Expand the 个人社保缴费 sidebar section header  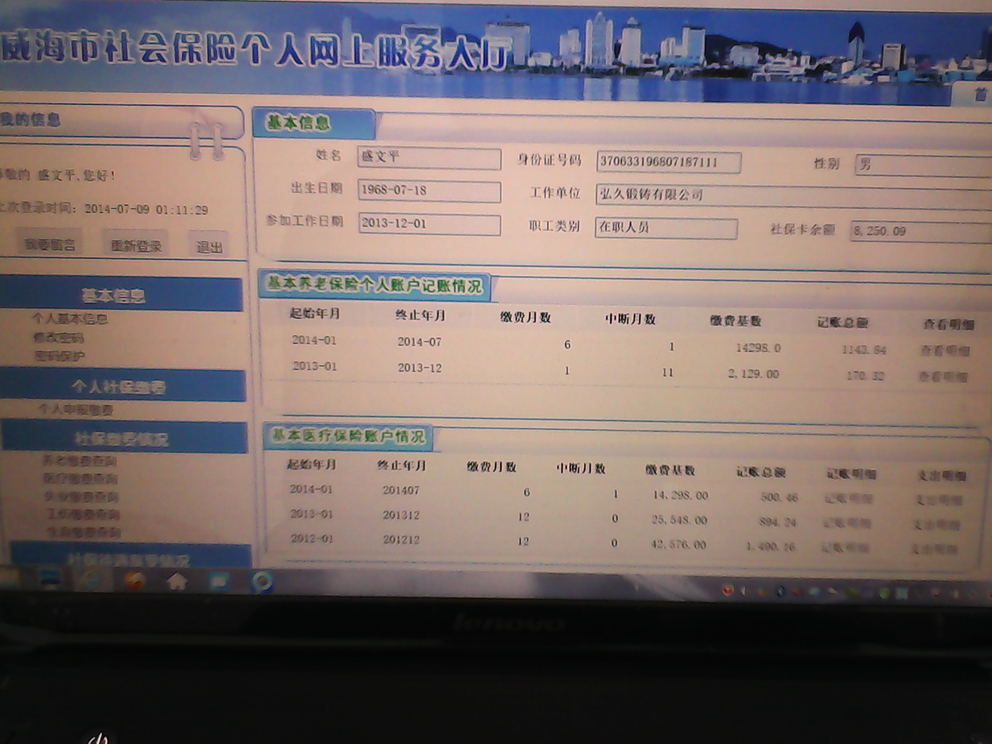pyautogui.click(x=123, y=386)
